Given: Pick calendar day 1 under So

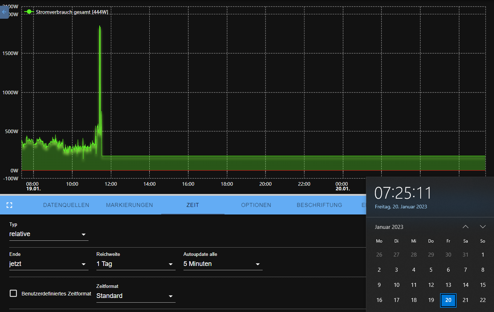Looking at the screenshot, I should coord(483,255).
